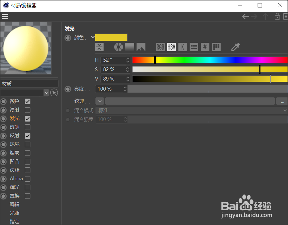Open the material name combo box

click(x=46, y=93)
